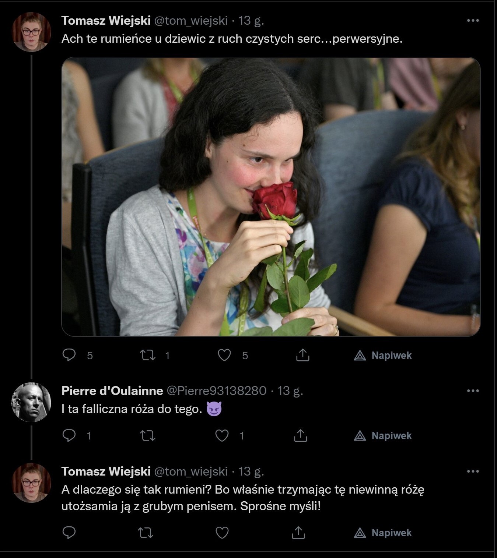Retweet the last tweet in thread
497x558 pixels.
pos(146,533)
